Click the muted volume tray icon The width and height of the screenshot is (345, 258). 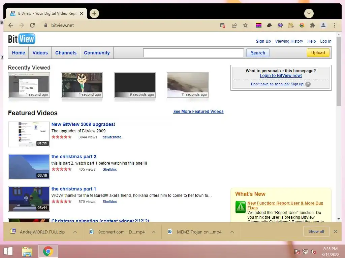click(313, 252)
